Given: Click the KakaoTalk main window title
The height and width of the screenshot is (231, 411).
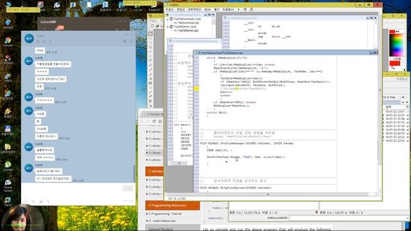Looking at the screenshot, I should pyautogui.click(x=48, y=22).
